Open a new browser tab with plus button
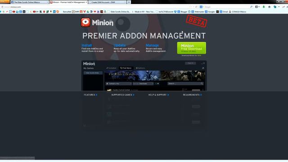The height and width of the screenshot is (162, 288). pos(129,2)
